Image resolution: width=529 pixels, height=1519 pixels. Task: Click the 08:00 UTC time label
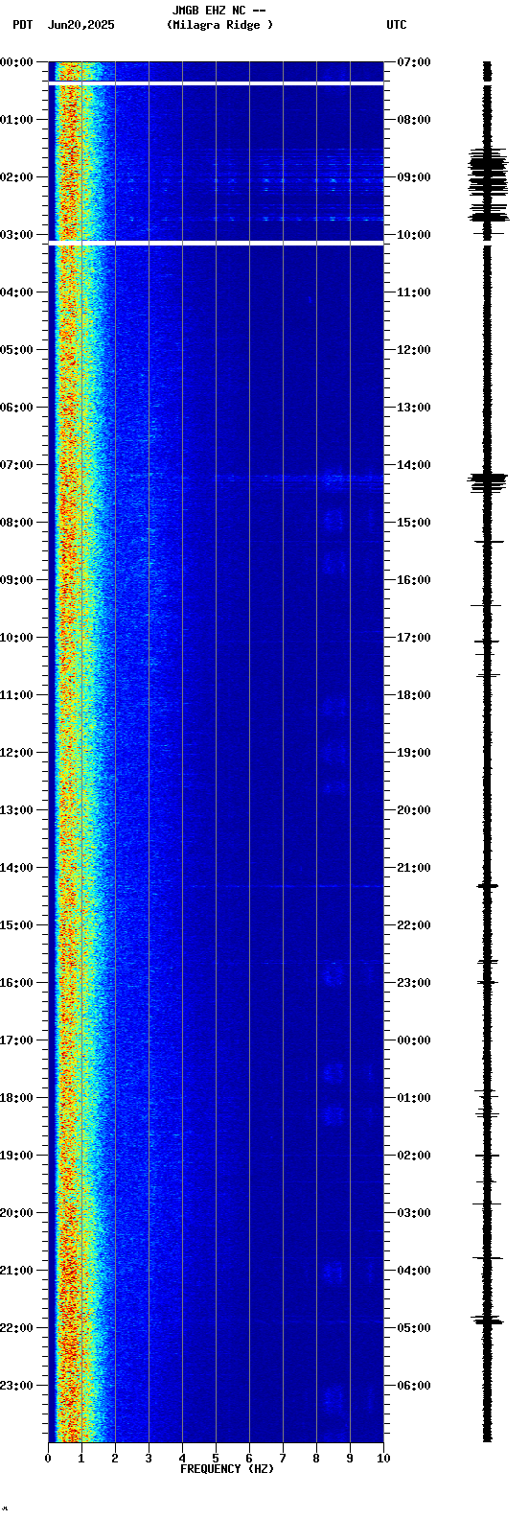tap(414, 120)
